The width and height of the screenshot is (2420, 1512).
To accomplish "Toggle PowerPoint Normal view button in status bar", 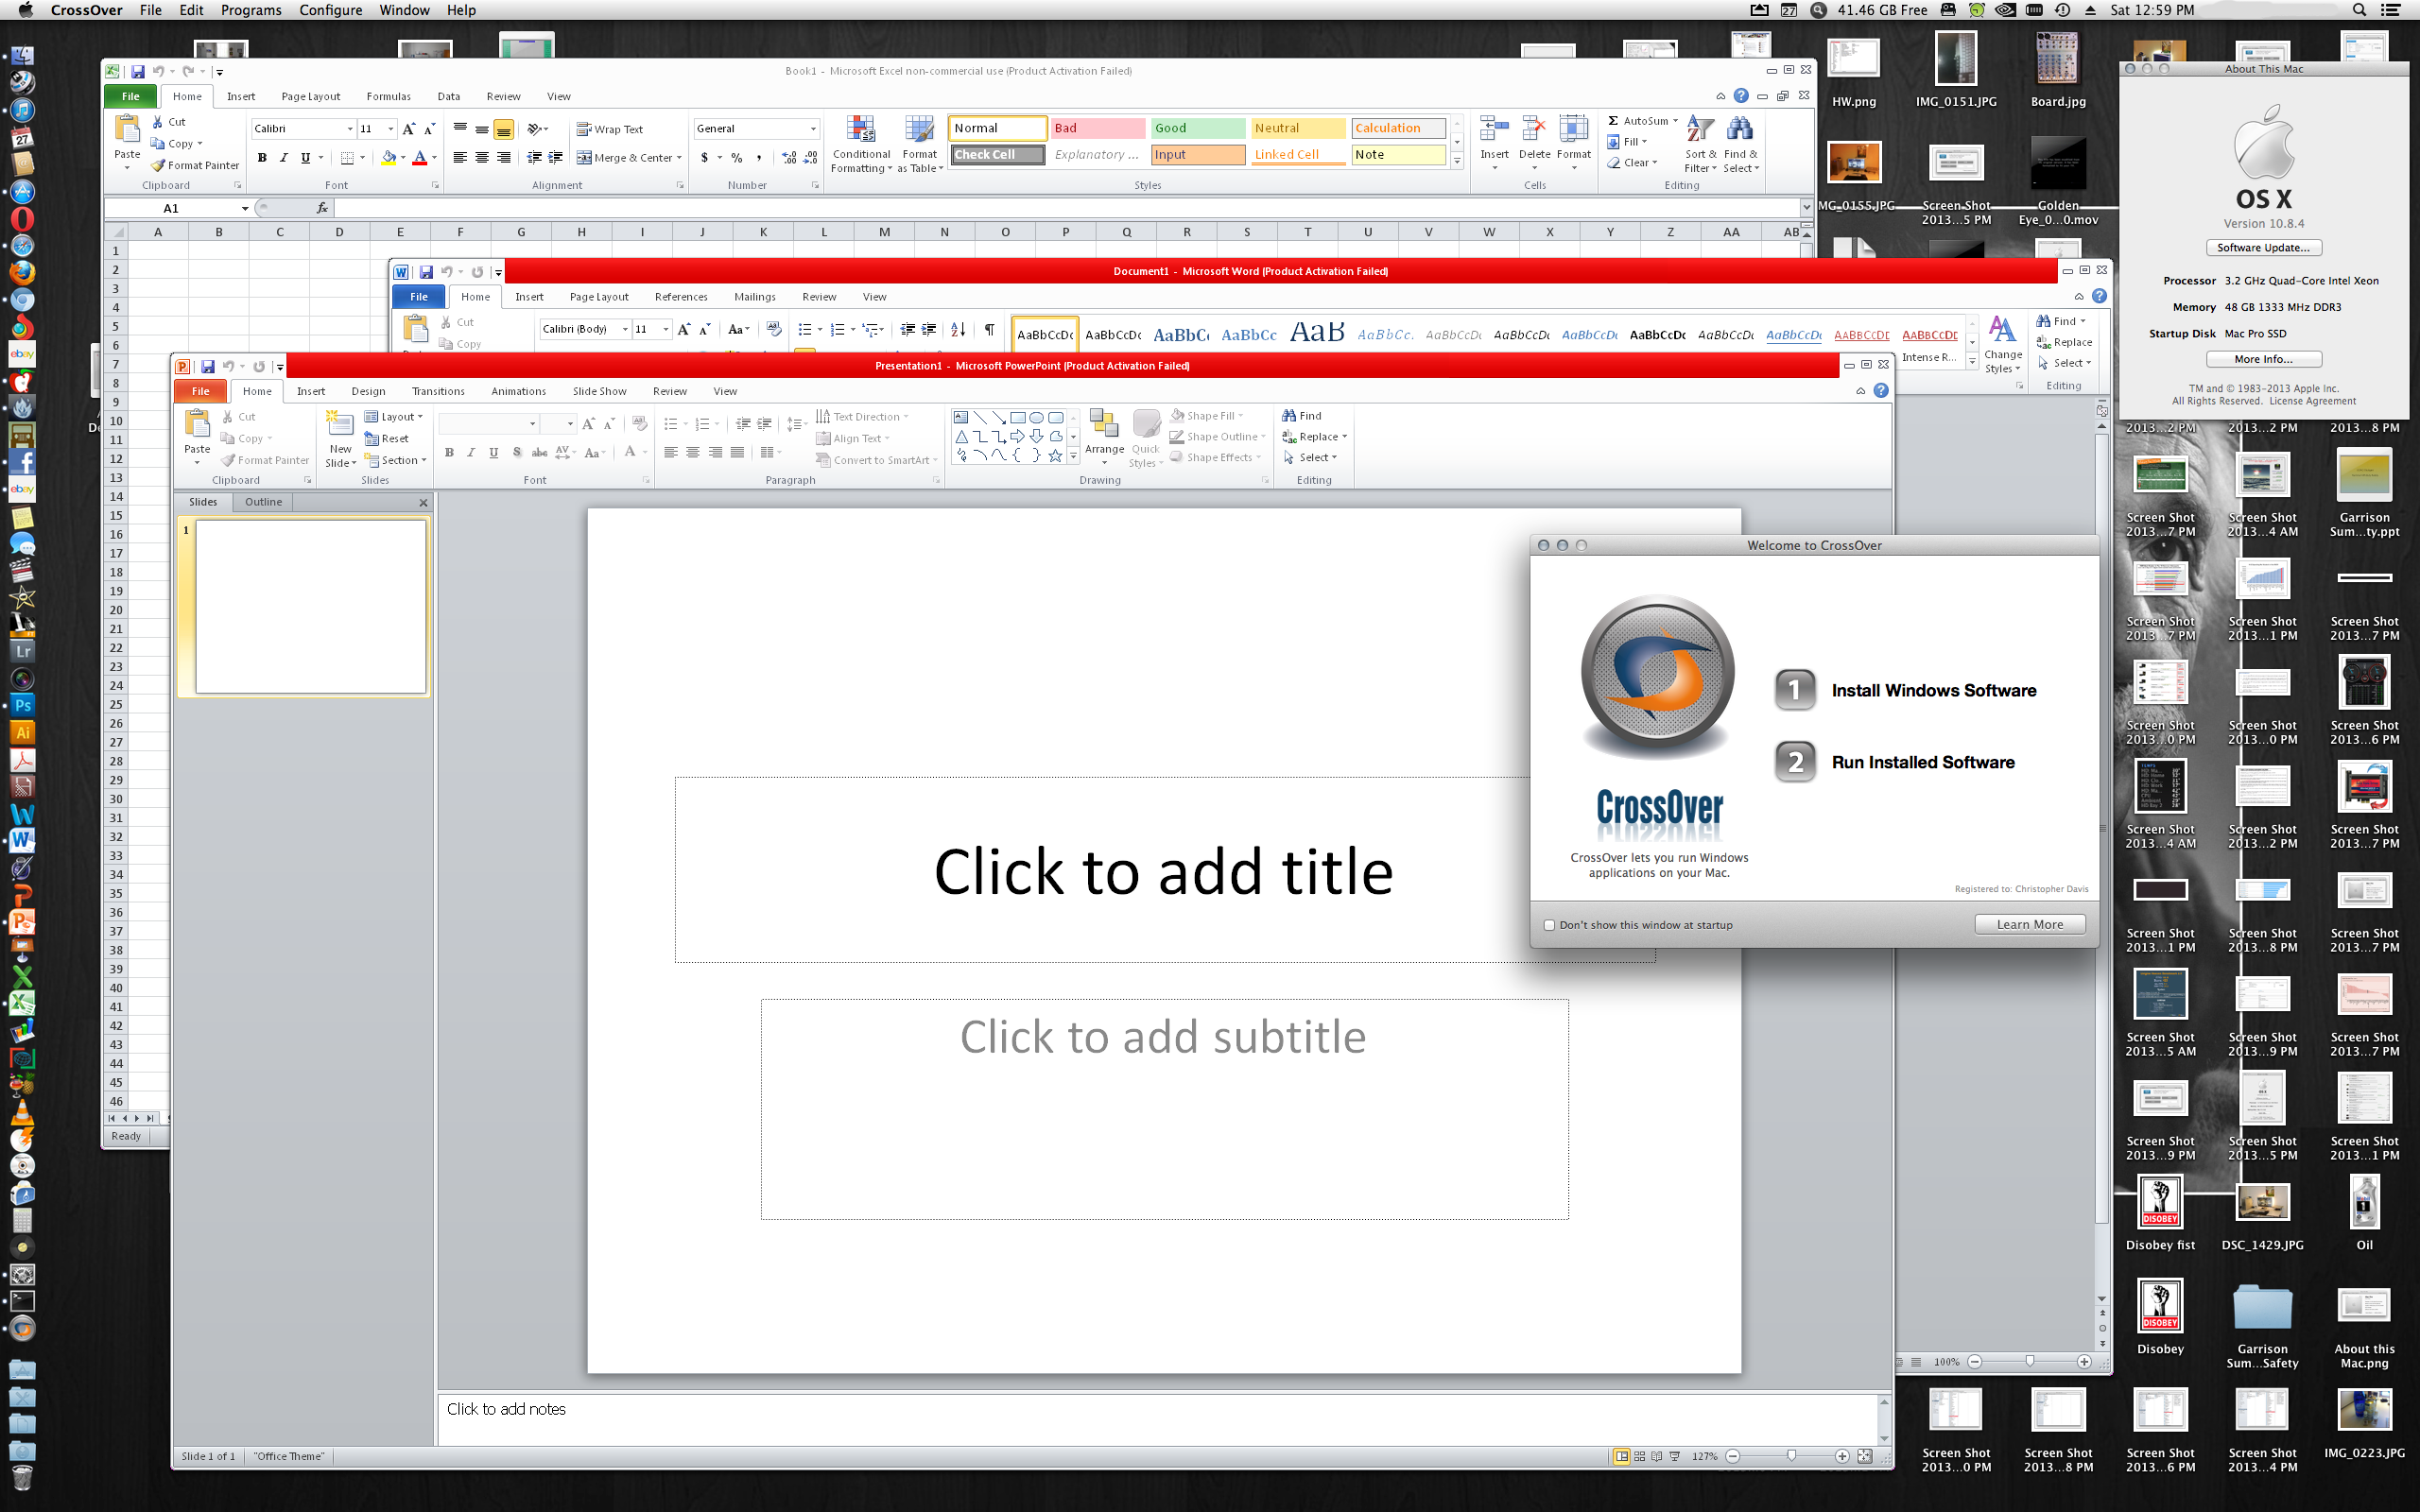I will [1622, 1456].
